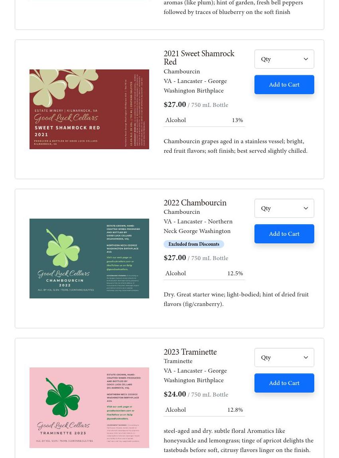Open the 2022 Chambourcin product title
The height and width of the screenshot is (458, 339).
(195, 203)
